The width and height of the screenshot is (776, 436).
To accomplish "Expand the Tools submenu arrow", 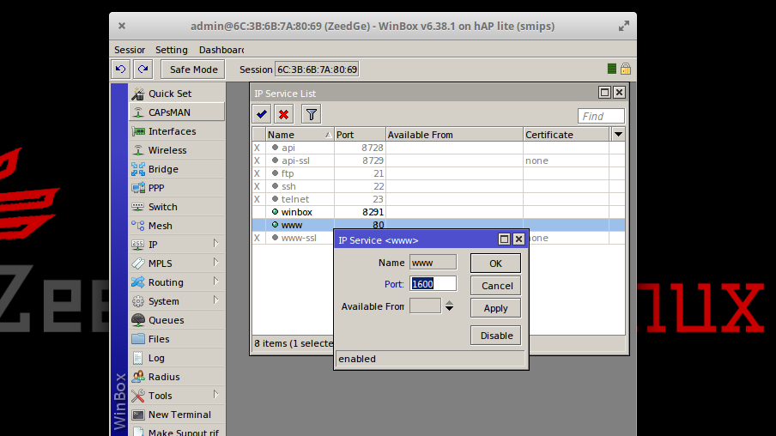I will (215, 395).
